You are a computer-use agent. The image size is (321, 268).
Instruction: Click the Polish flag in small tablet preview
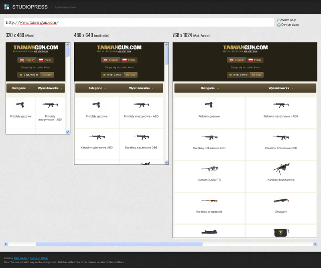(x=125, y=60)
